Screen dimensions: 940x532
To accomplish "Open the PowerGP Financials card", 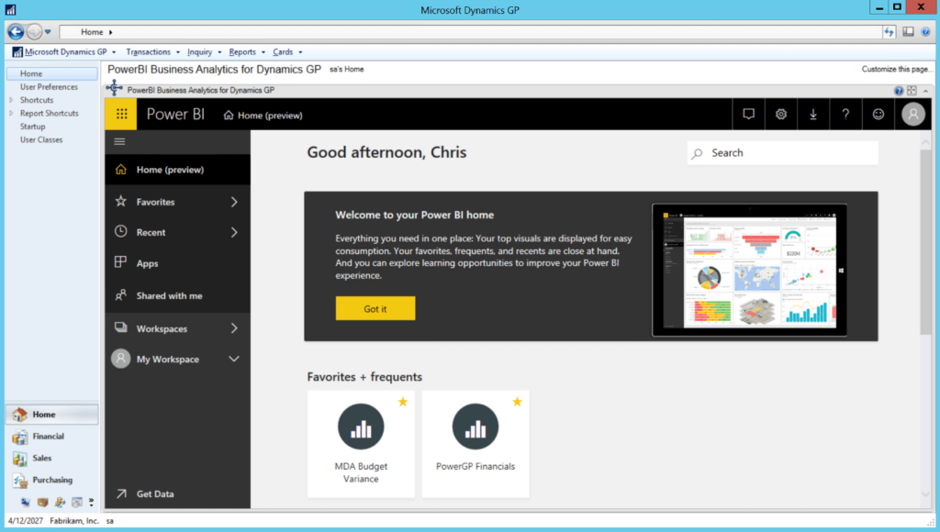I will (x=476, y=444).
